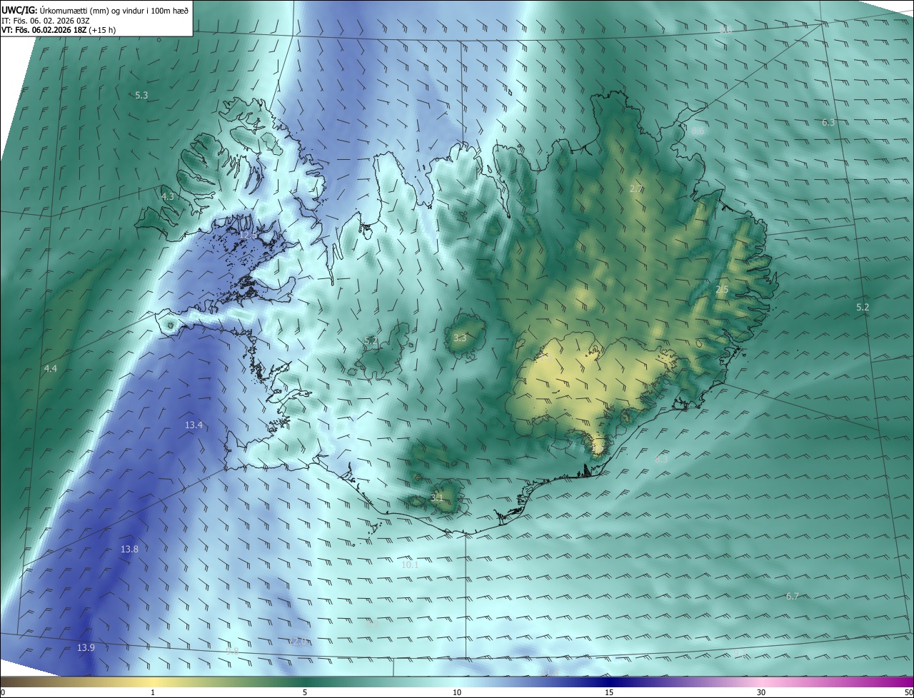Click the 2.5 value in east Iceland
This screenshot has width=914, height=698.
click(722, 290)
